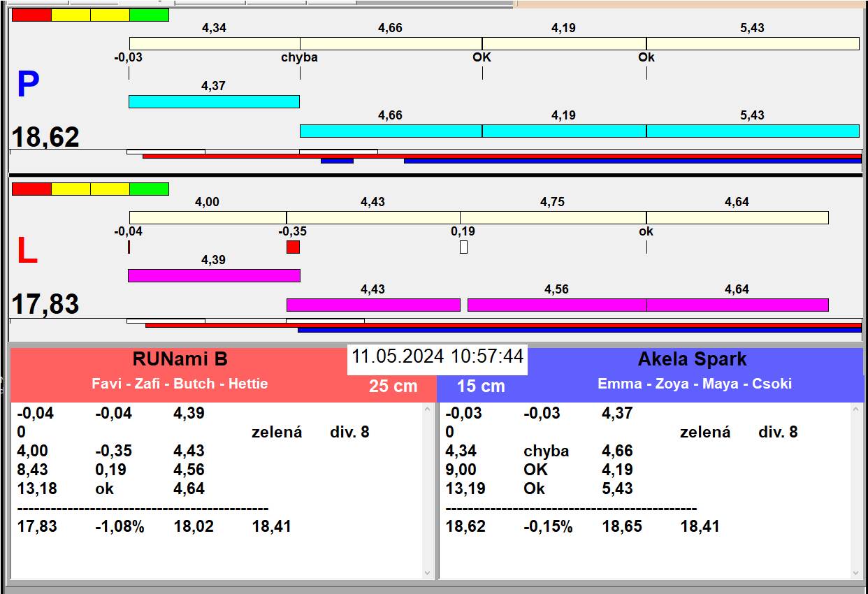This screenshot has height=594, width=868.
Task: Click 13,18 in the RUNami B results table
Action: coord(37,488)
